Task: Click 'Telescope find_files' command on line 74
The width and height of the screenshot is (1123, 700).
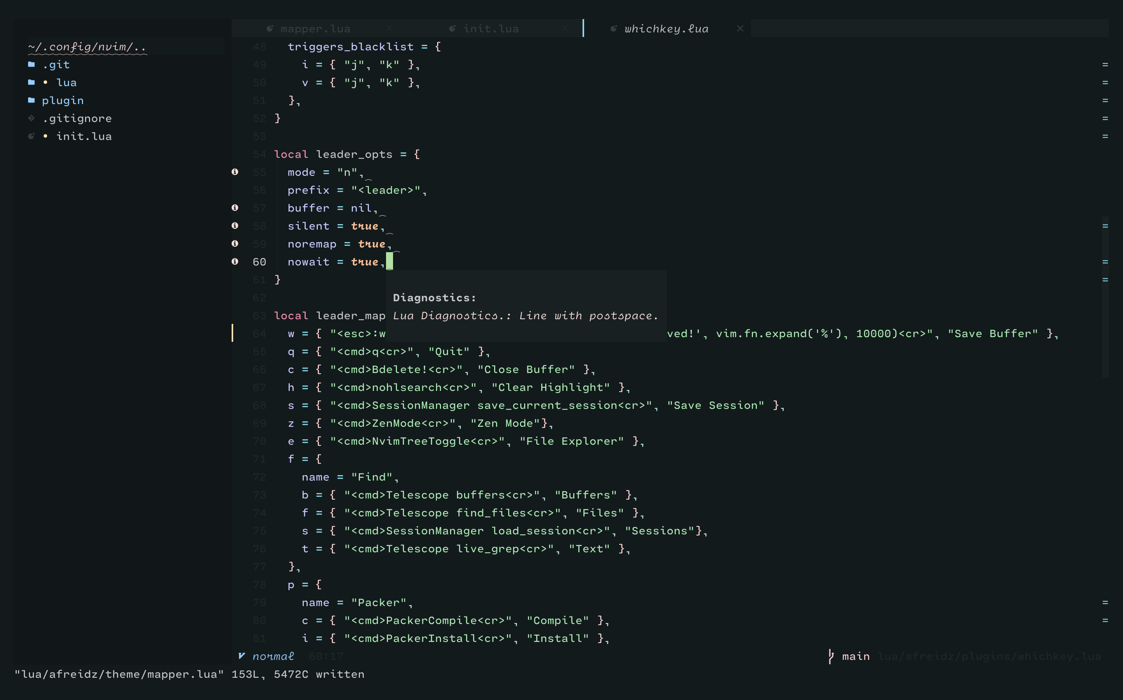Action: [x=456, y=513]
